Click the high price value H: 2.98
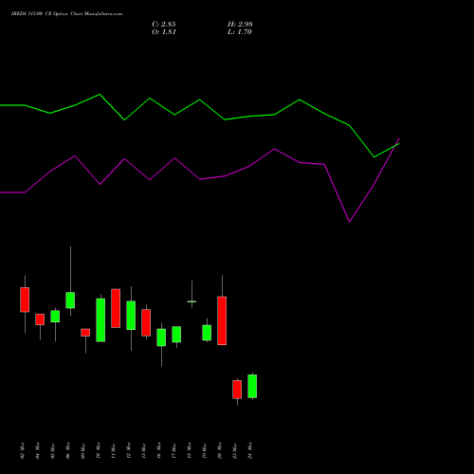Viewport: 474px width, 474px height. point(240,25)
